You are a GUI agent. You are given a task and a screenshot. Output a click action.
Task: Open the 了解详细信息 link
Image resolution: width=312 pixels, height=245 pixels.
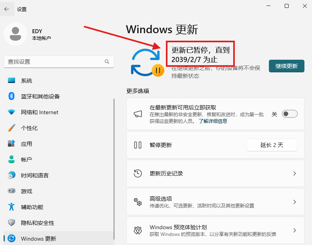tap(213, 121)
